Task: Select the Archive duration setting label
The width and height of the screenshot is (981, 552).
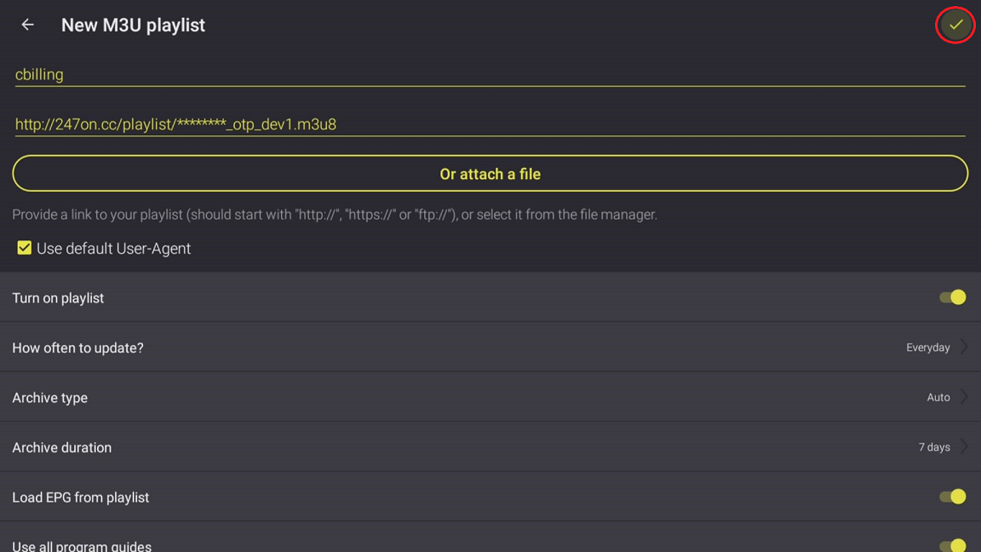Action: 61,447
